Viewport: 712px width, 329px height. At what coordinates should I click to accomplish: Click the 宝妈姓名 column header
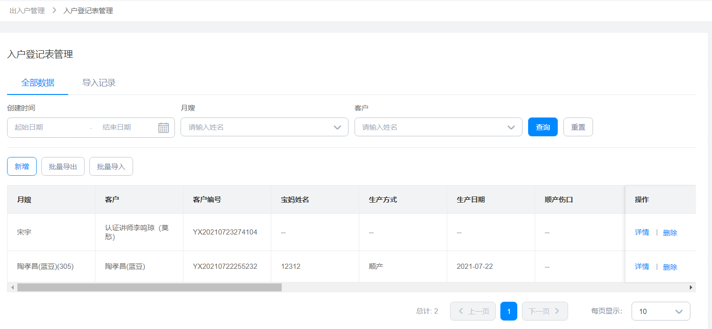(x=315, y=200)
